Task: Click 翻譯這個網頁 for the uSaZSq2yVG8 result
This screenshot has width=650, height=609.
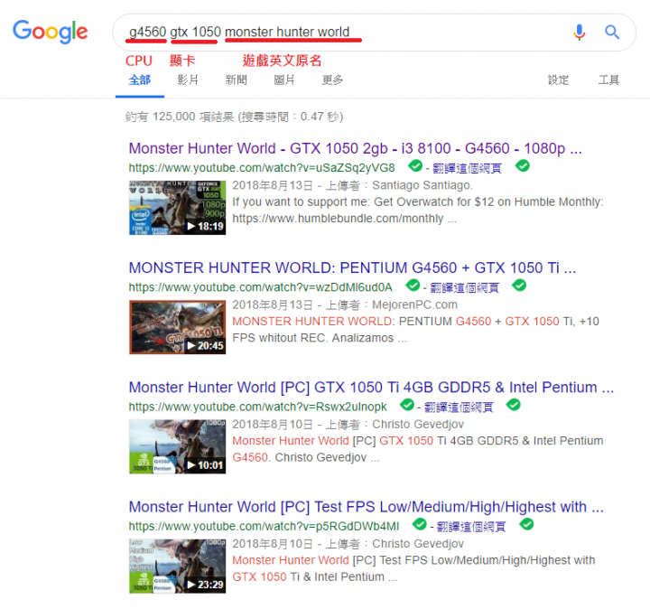Action: point(468,168)
